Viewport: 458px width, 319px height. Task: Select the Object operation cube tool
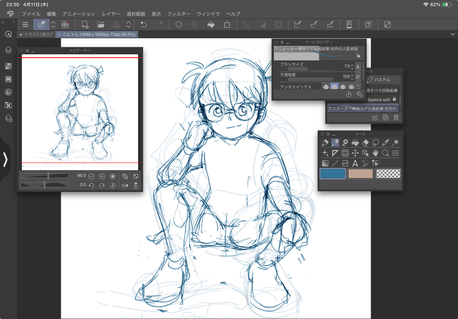[x=365, y=153]
